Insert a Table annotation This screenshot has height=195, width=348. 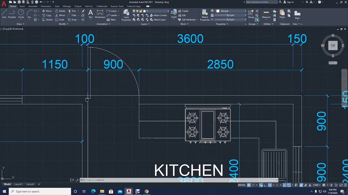tap(111, 20)
